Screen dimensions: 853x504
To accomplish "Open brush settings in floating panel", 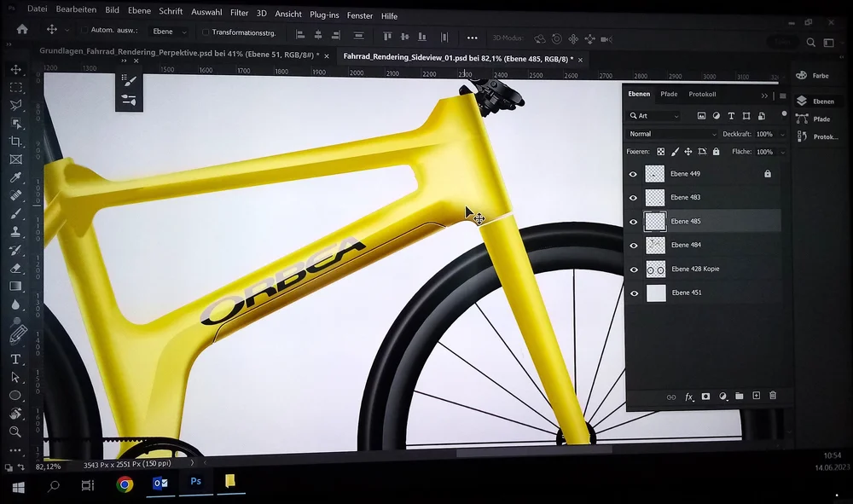I will click(129, 80).
